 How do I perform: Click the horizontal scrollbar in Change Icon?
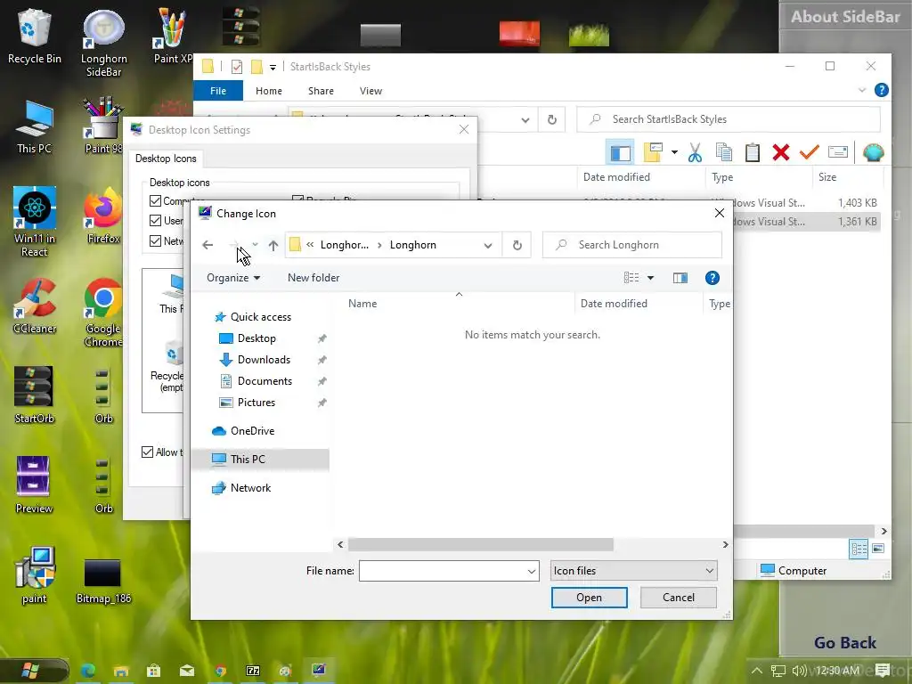click(x=480, y=544)
